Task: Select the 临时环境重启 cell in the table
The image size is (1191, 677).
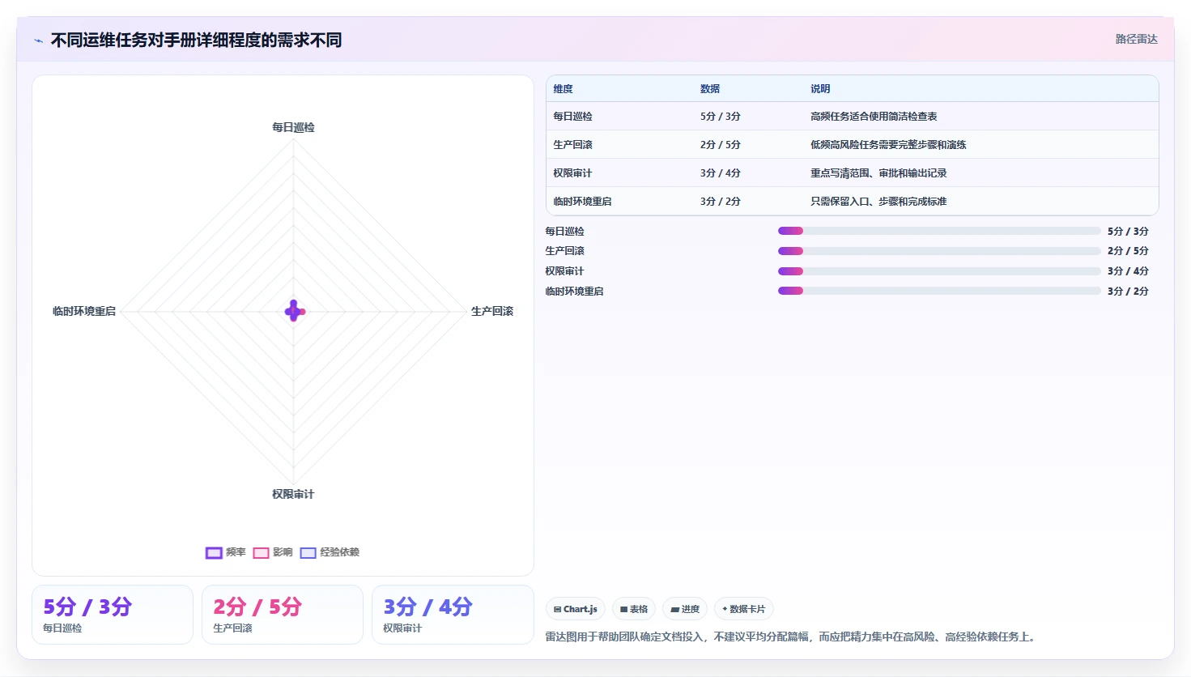Action: pyautogui.click(x=582, y=202)
